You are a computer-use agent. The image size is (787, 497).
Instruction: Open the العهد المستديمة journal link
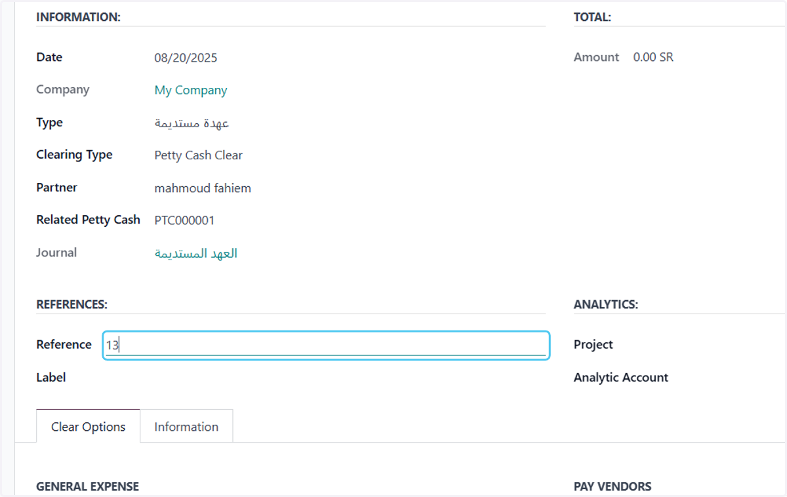[196, 253]
